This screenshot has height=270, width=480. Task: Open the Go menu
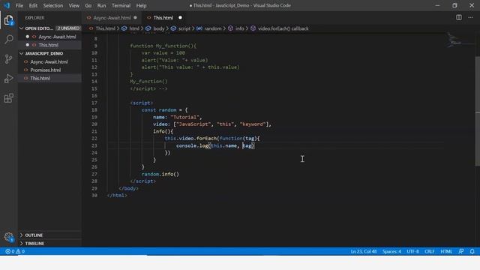(88, 5)
